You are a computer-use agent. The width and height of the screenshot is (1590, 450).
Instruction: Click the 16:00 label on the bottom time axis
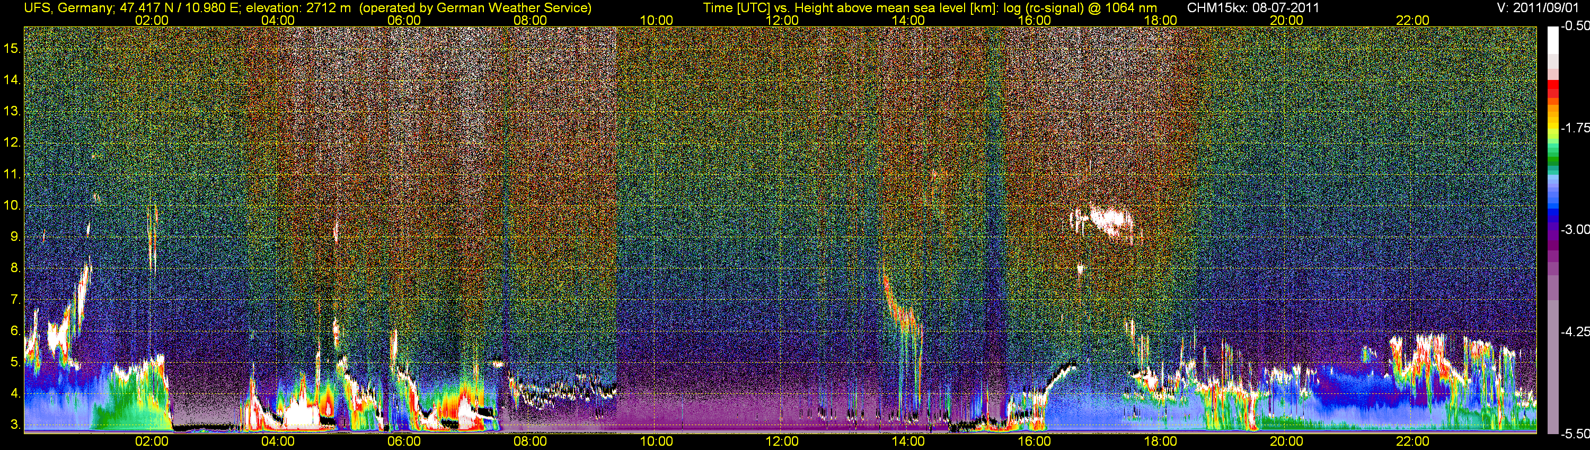point(1034,442)
